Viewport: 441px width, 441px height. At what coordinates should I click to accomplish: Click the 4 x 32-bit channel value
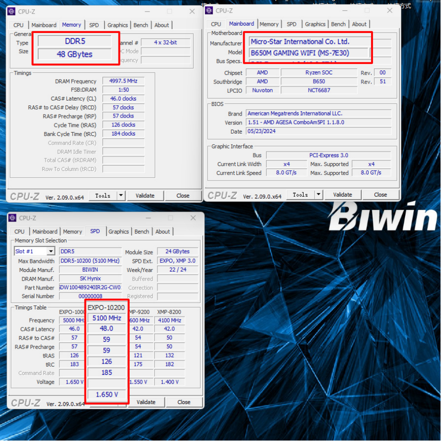166,42
